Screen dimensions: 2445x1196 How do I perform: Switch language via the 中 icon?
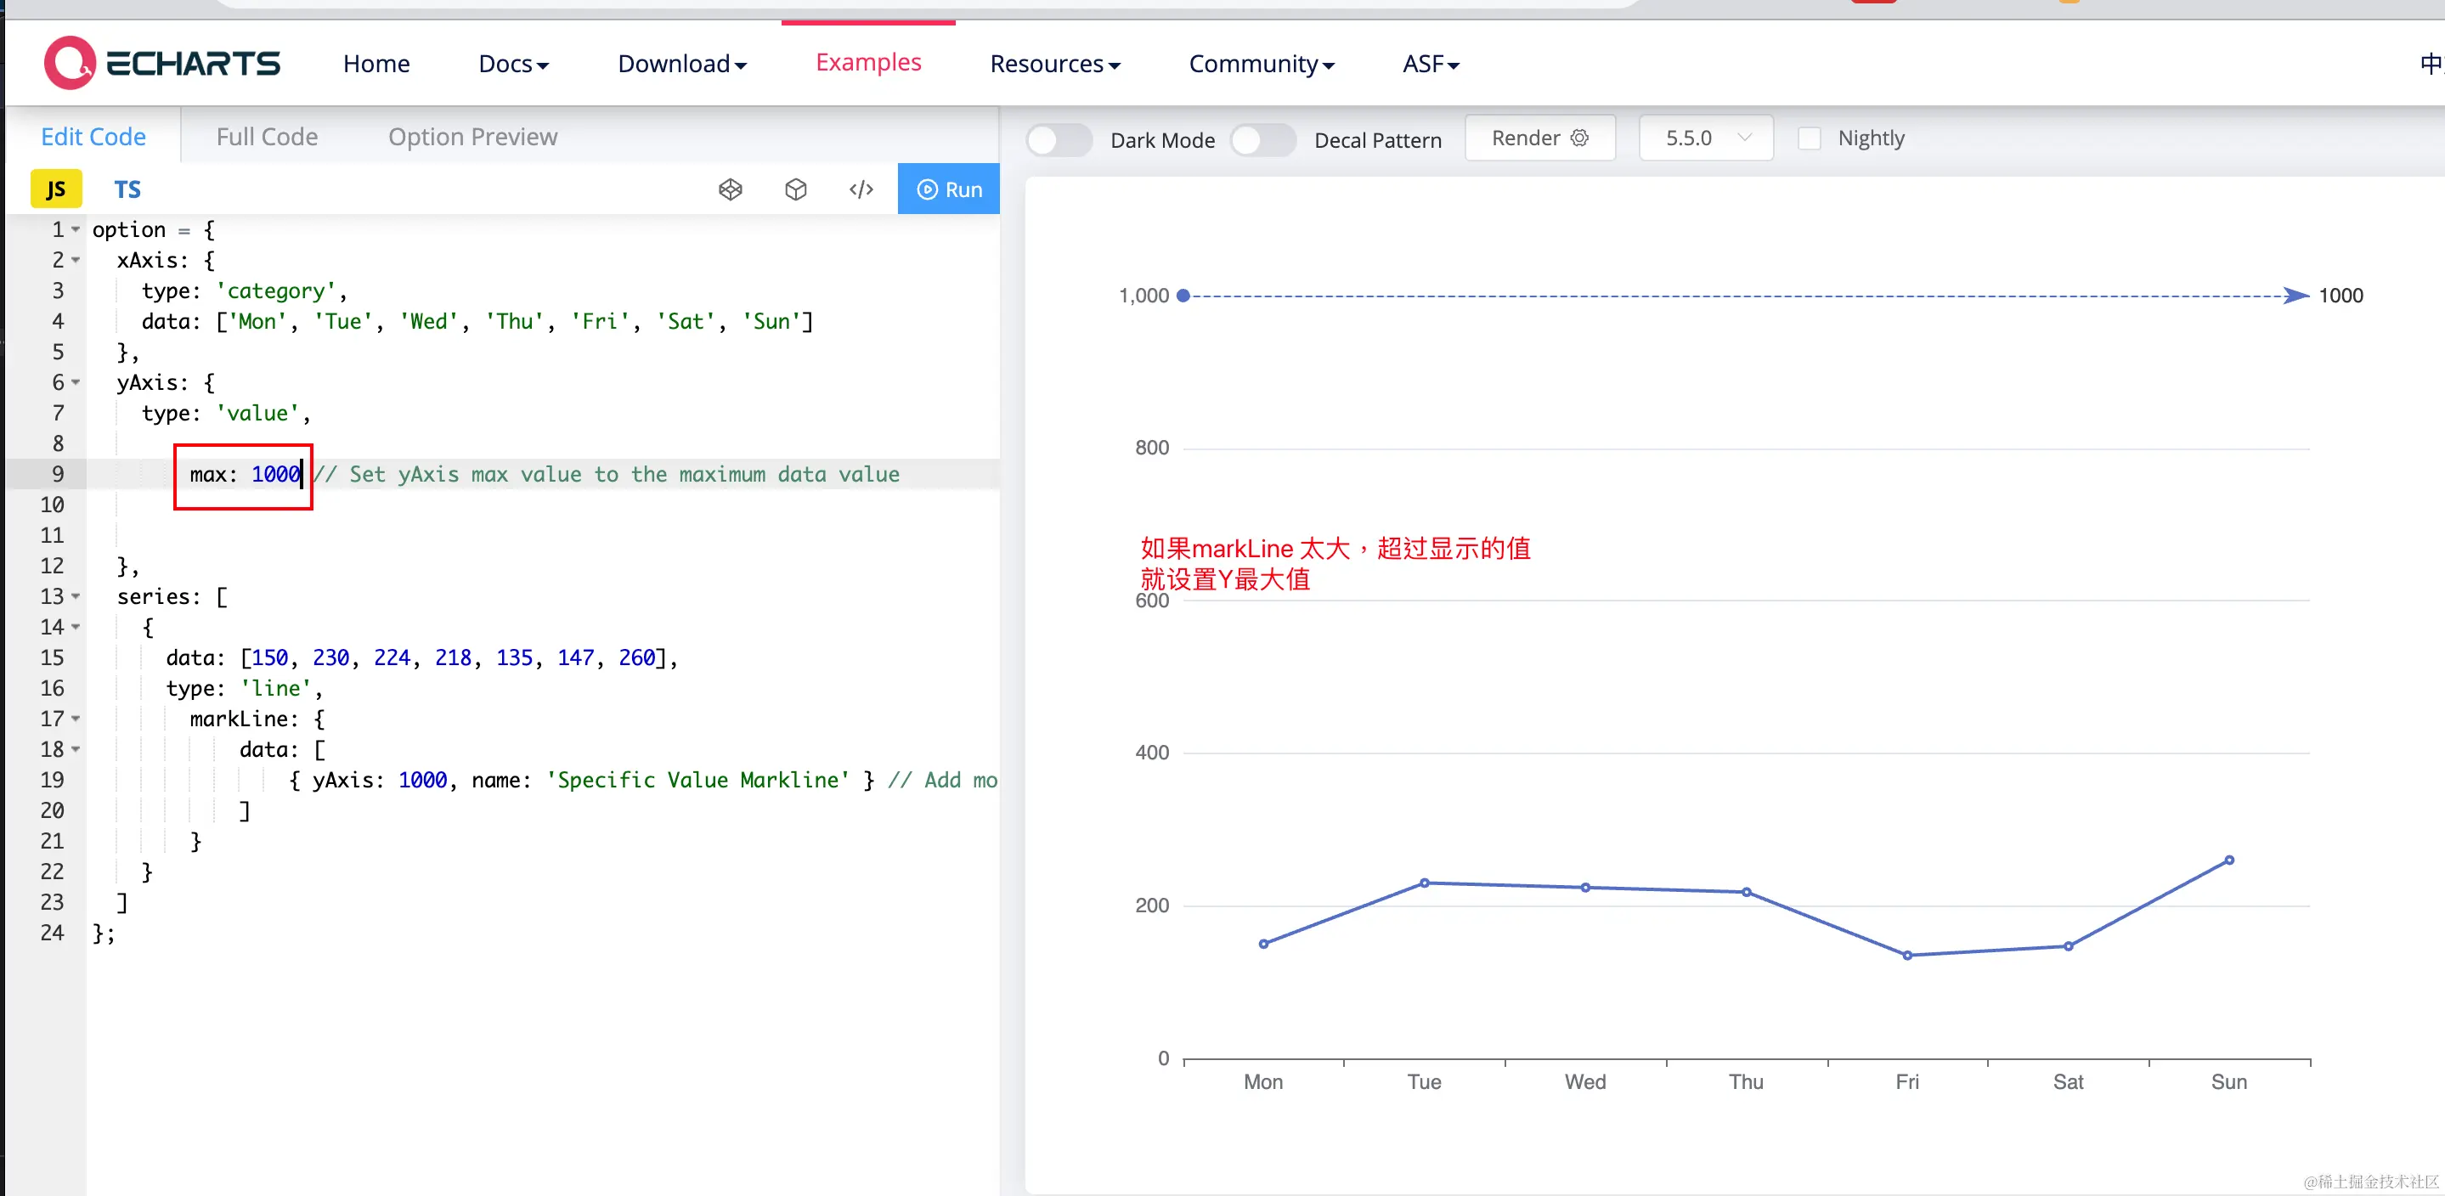click(x=2430, y=64)
